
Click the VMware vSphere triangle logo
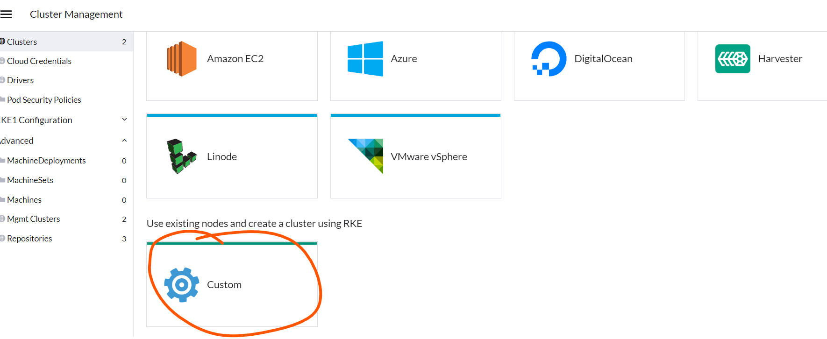pos(366,156)
